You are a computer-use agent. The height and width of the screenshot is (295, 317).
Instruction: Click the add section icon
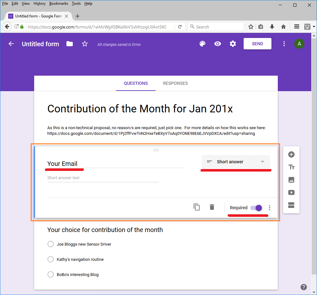coord(291,205)
